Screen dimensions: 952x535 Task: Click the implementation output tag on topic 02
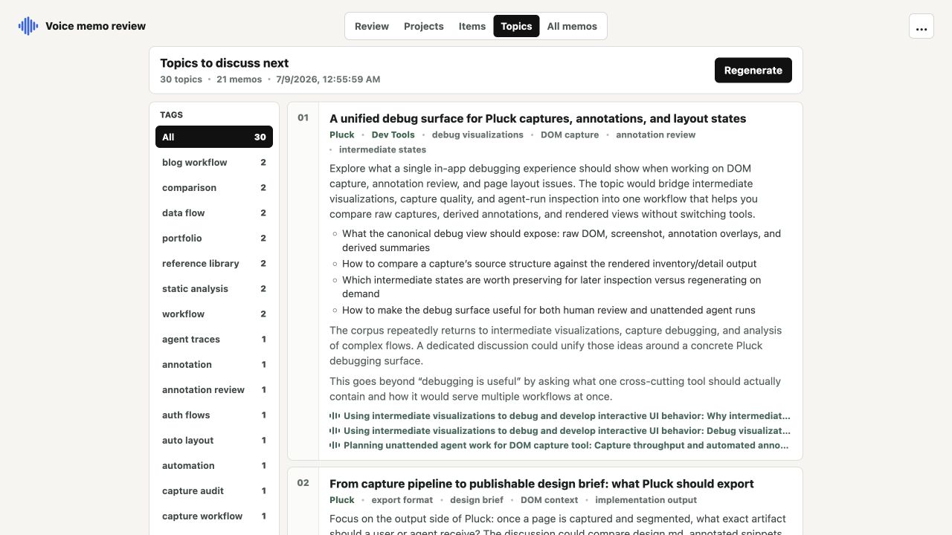pyautogui.click(x=646, y=500)
